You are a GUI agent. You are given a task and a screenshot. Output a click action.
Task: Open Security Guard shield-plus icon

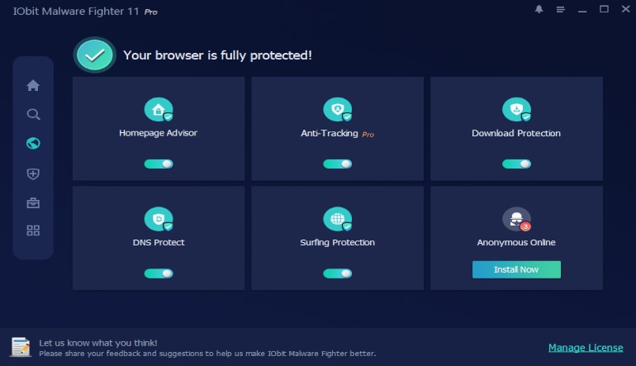click(x=33, y=174)
